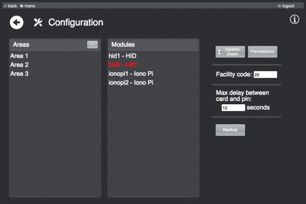Click the Configuration wrench icon
Image resolution: width=306 pixels, height=204 pixels.
(38, 22)
